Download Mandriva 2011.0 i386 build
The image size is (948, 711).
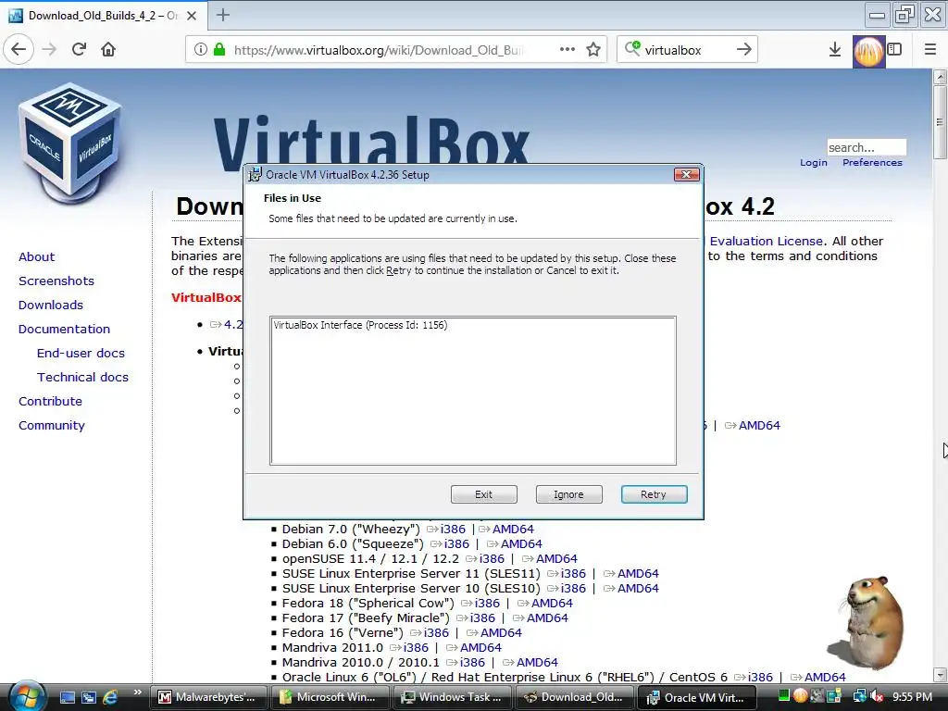[x=416, y=647]
